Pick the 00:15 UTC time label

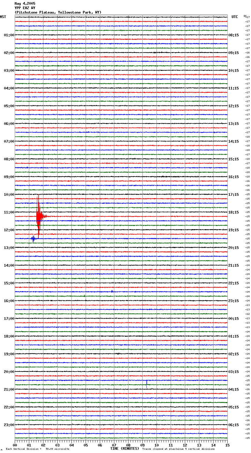[x=234, y=319]
